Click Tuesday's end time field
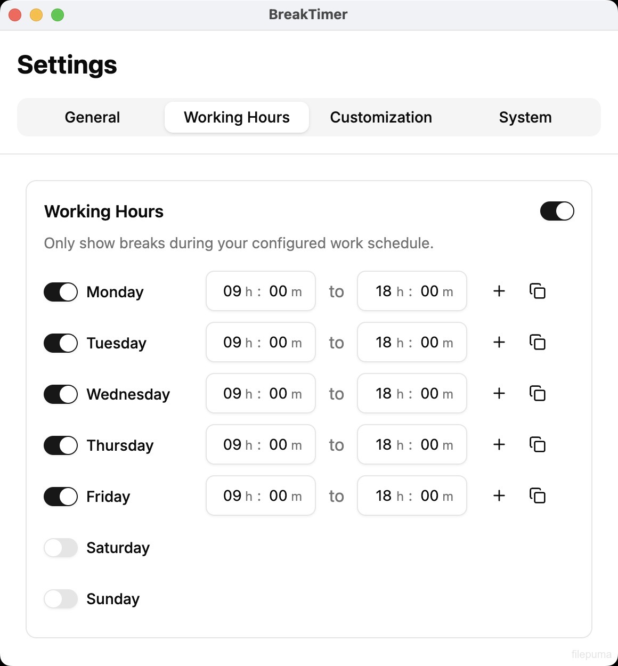The image size is (618, 666). coord(412,342)
